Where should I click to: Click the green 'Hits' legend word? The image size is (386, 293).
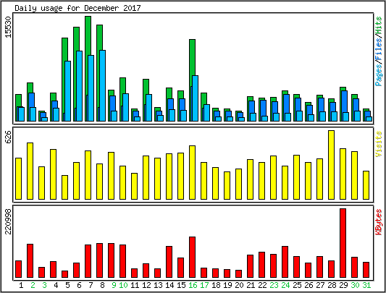(x=379, y=25)
